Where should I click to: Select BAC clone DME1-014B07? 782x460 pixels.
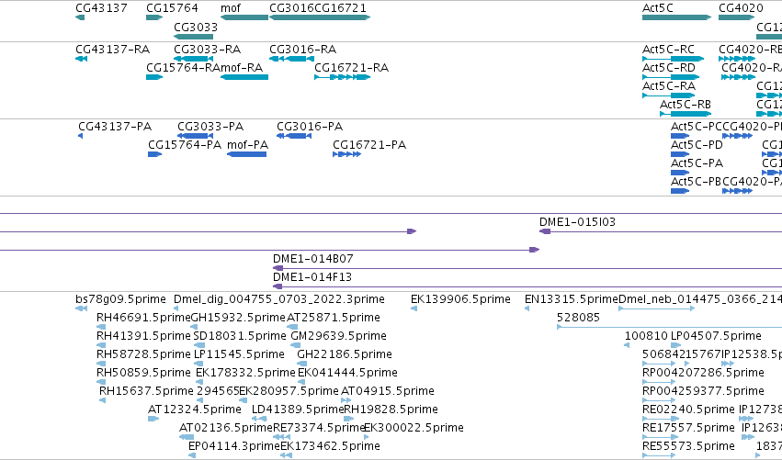(x=527, y=269)
